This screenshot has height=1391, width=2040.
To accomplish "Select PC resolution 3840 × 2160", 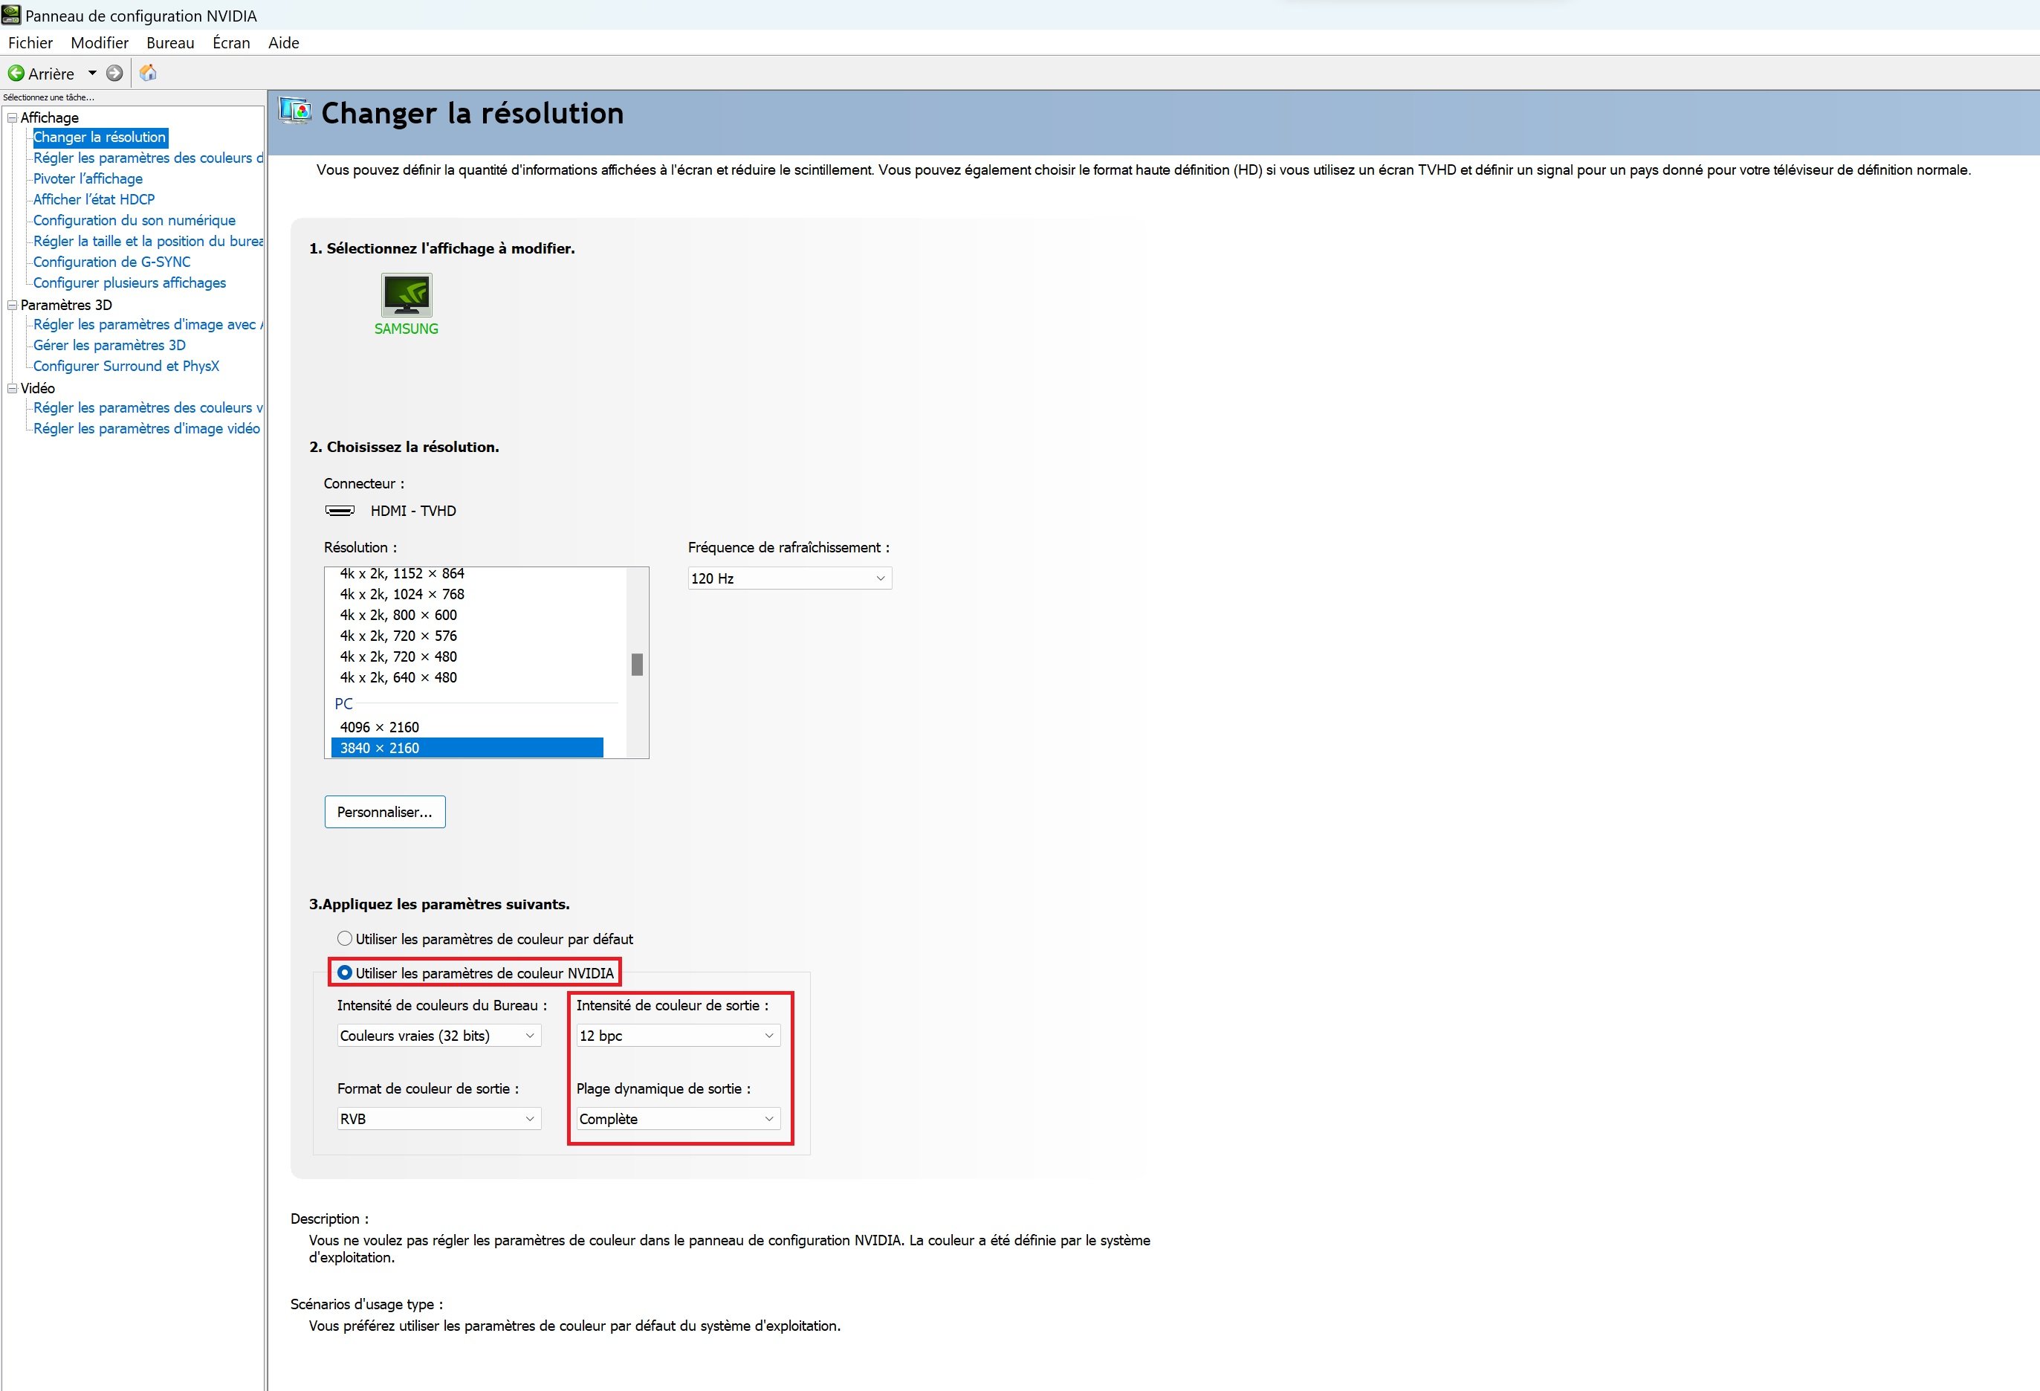I will (x=467, y=748).
